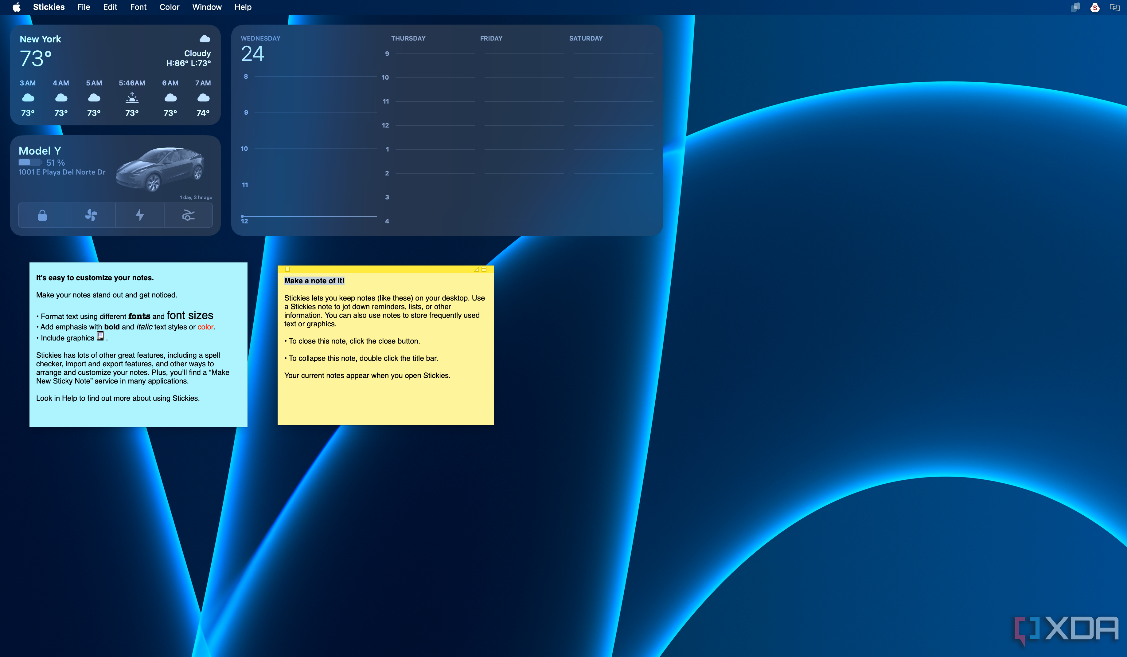Click the fan icon on Model Y widget
1127x657 pixels.
point(92,215)
